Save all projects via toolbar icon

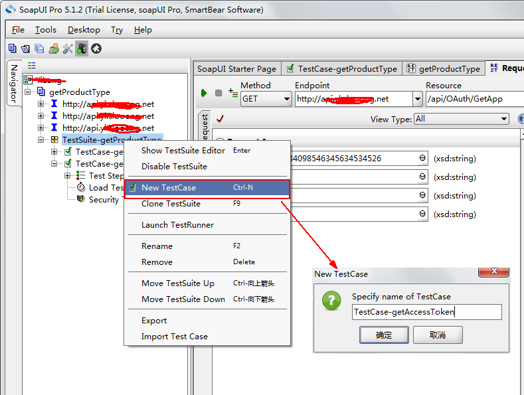(39, 48)
